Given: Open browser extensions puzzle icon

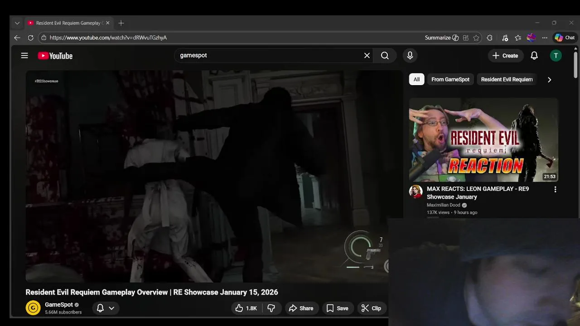Looking at the screenshot, I should coord(490,38).
